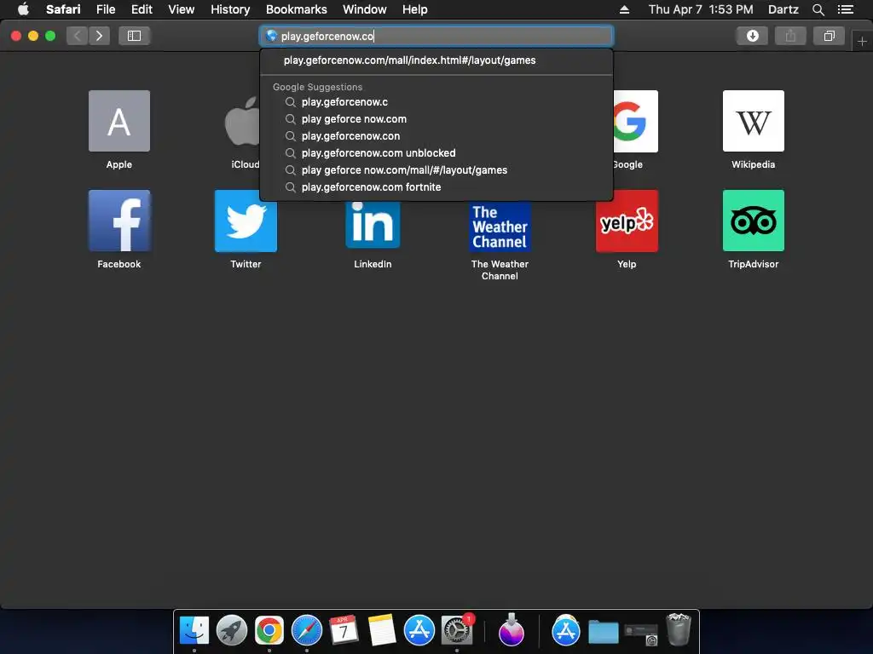This screenshot has height=654, width=873.
Task: Choose suggestion "play.geforcenow.c"
Action: [x=436, y=102]
